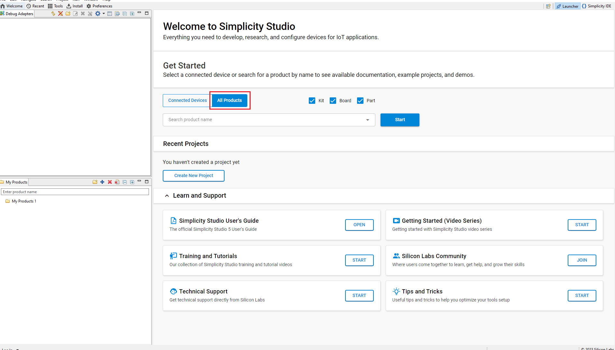Click Refresh detected hardware icon in Debug Adapters
Screen dimensions: 615x350
[x=53, y=13]
